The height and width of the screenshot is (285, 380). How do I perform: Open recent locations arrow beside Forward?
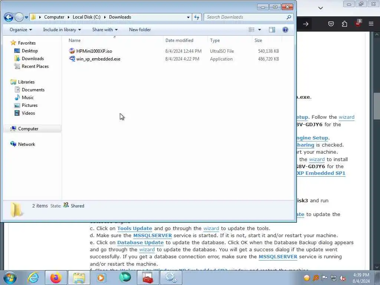(x=26, y=17)
